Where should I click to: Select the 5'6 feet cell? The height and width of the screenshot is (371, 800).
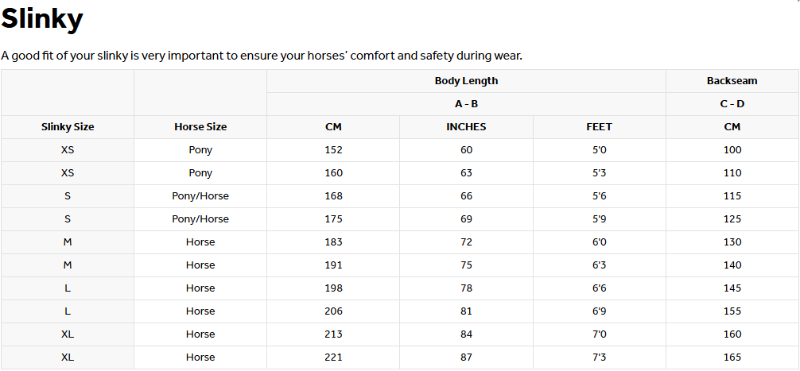click(599, 196)
